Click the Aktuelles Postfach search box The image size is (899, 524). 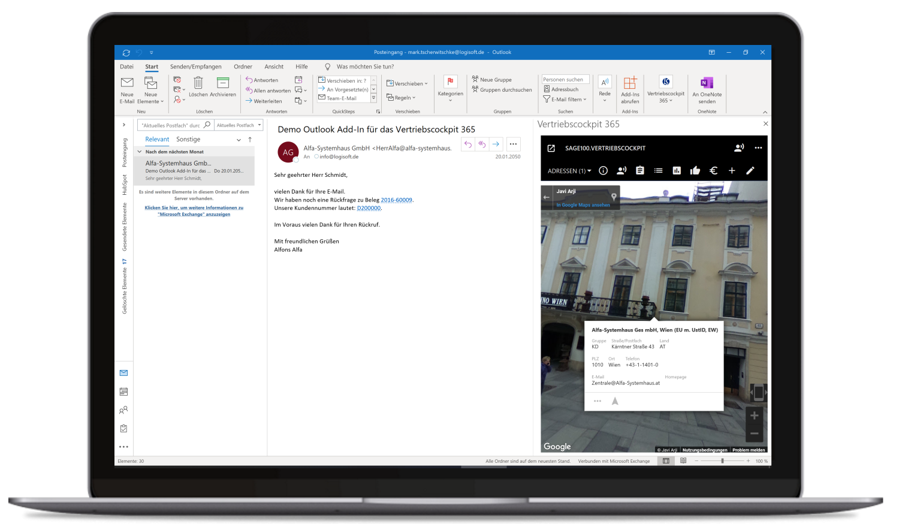tap(175, 125)
